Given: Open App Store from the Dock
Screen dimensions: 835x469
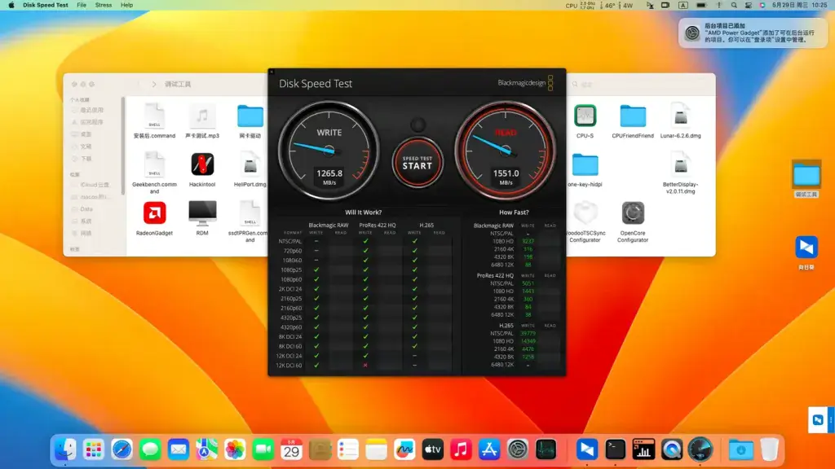Looking at the screenshot, I should click(x=489, y=449).
